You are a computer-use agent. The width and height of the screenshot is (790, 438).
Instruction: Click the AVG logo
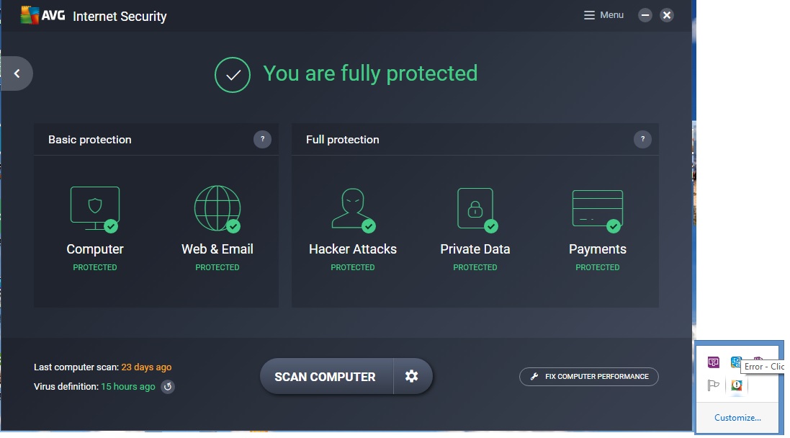click(x=42, y=16)
